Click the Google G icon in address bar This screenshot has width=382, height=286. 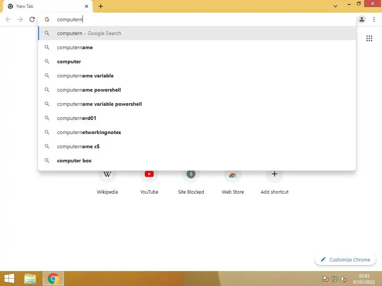click(47, 19)
